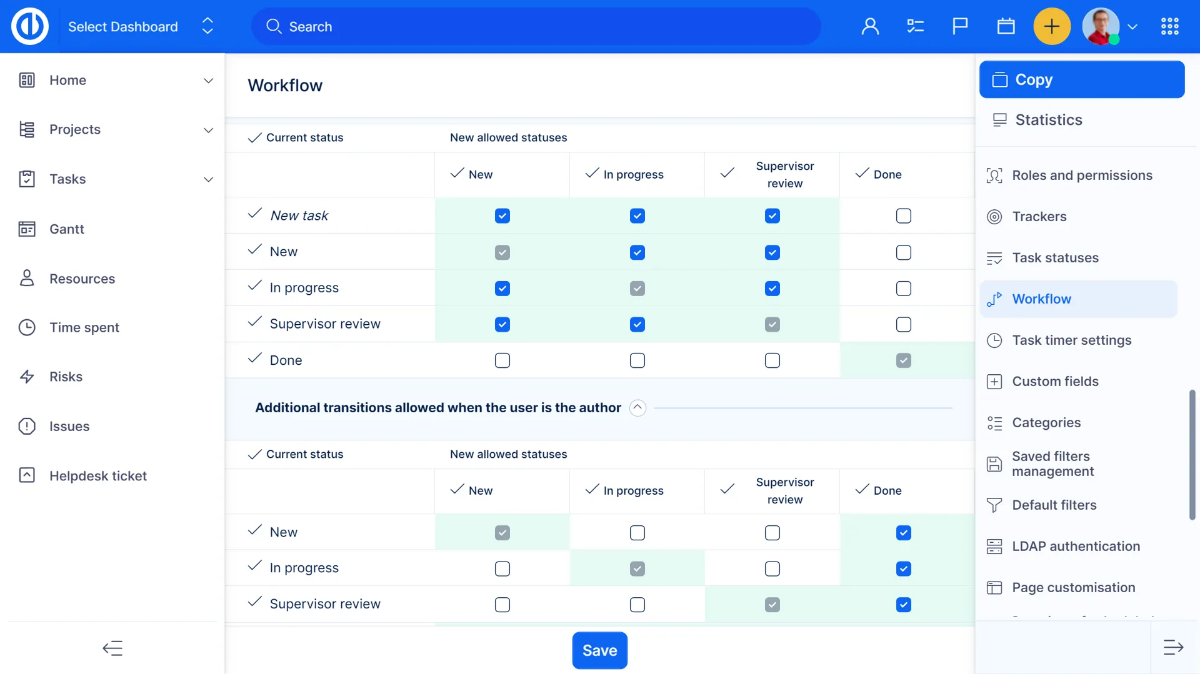This screenshot has width=1200, height=674.
Task: Open Task statuses in the settings menu
Action: tap(1054, 258)
